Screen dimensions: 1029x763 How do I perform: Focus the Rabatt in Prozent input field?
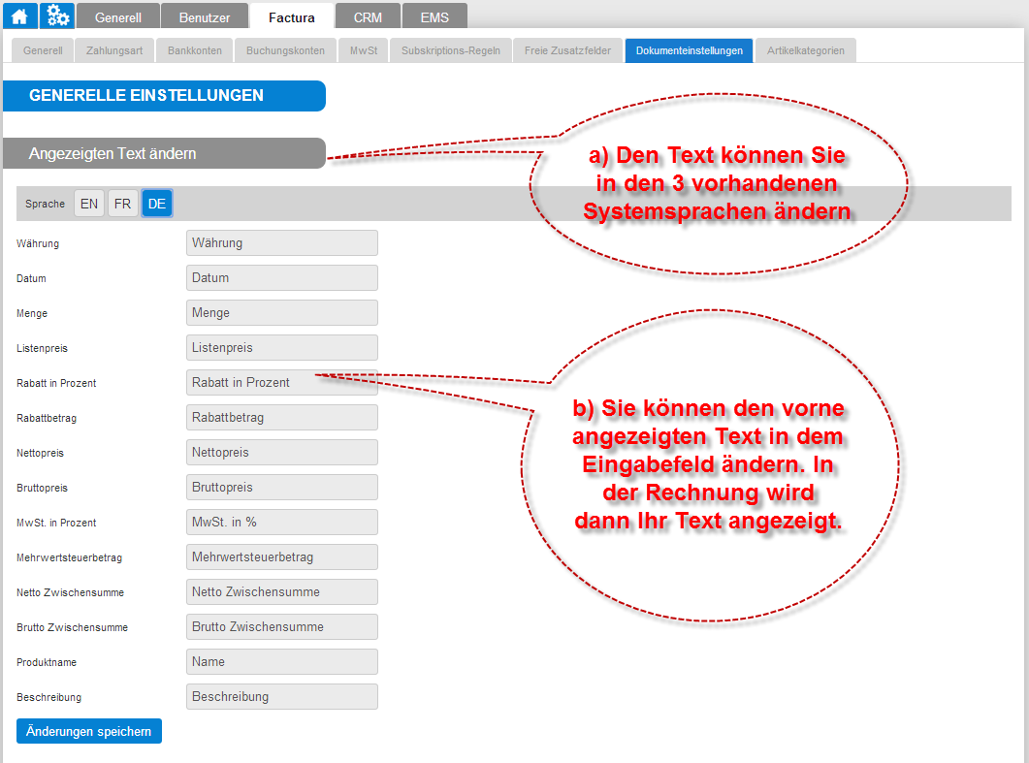pyautogui.click(x=281, y=383)
